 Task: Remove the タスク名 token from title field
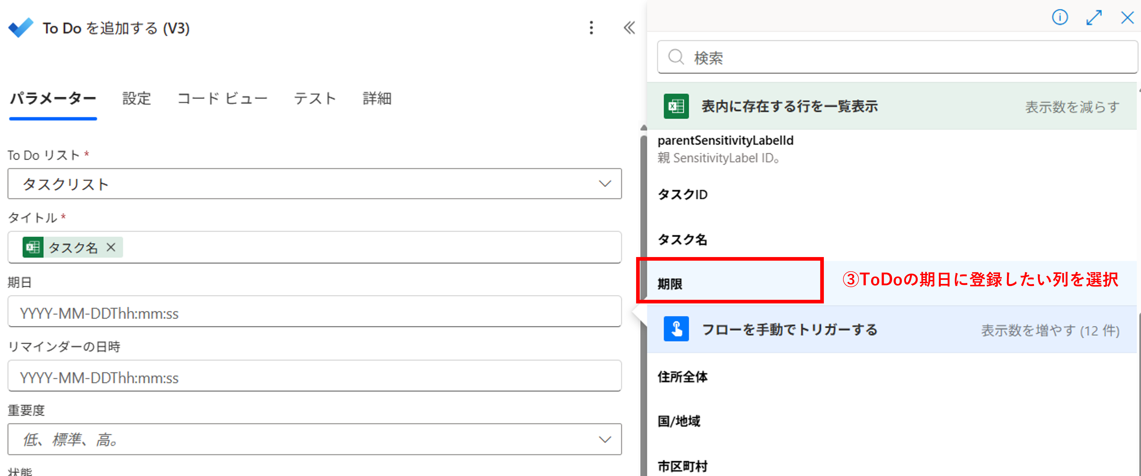(x=111, y=247)
